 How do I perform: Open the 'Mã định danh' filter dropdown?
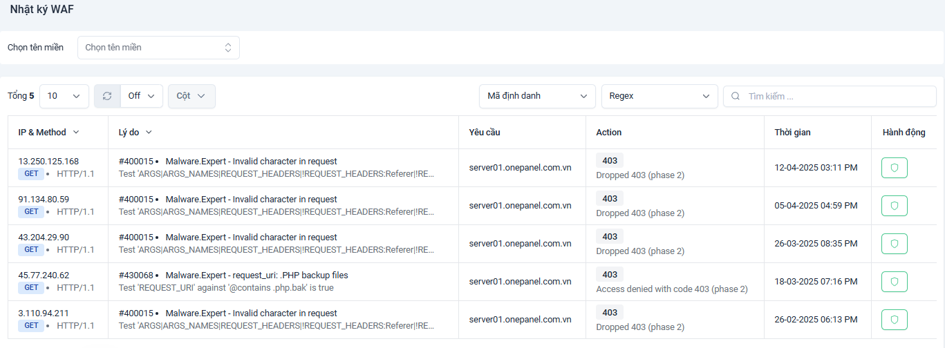pos(537,96)
